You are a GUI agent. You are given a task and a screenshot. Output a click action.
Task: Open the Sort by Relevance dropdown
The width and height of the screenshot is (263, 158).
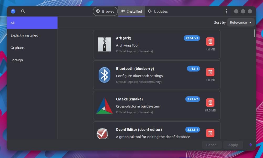(x=241, y=22)
